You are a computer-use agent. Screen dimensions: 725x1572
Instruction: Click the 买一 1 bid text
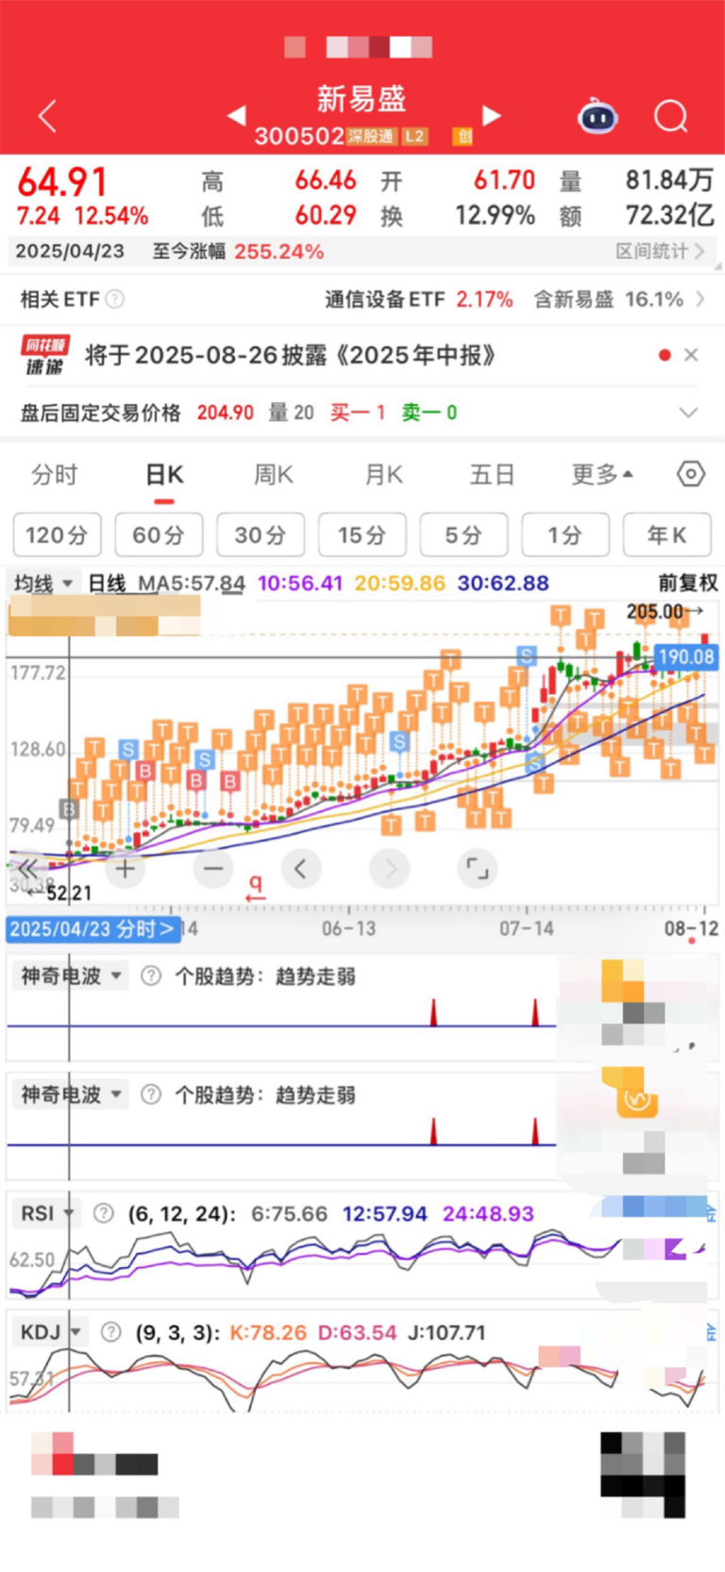point(358,413)
